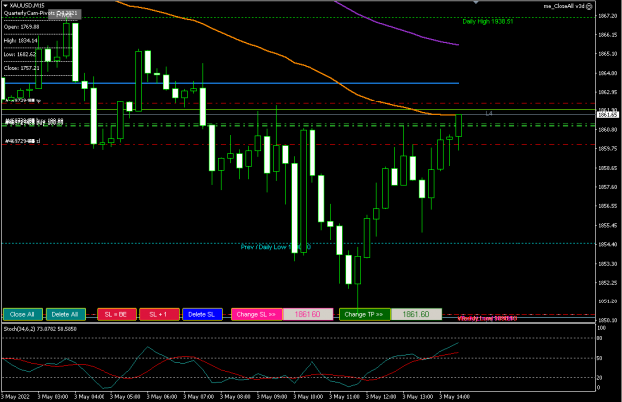Viewport: 622px width, 402px height.
Task: Click the 1854.40 price on the scale
Action: [607, 244]
